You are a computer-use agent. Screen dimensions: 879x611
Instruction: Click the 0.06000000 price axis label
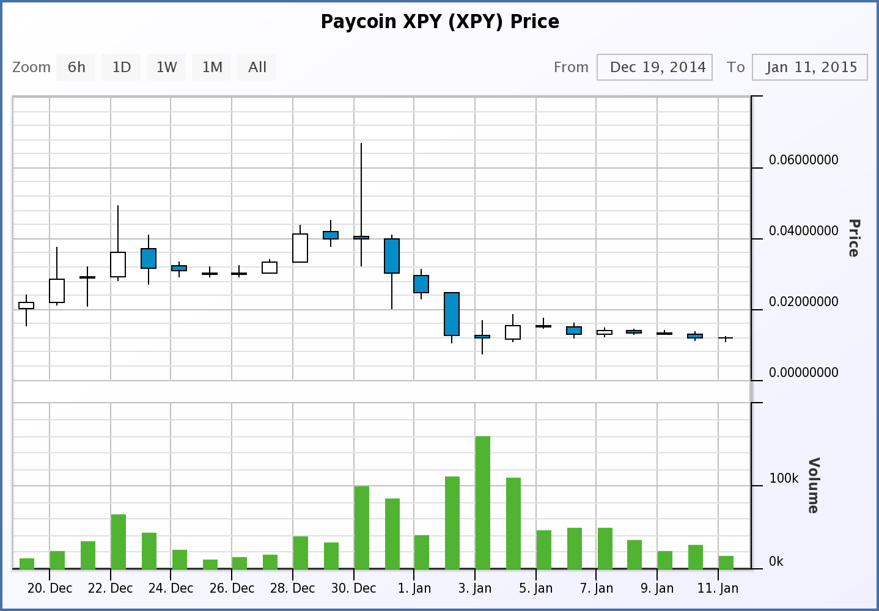[804, 160]
